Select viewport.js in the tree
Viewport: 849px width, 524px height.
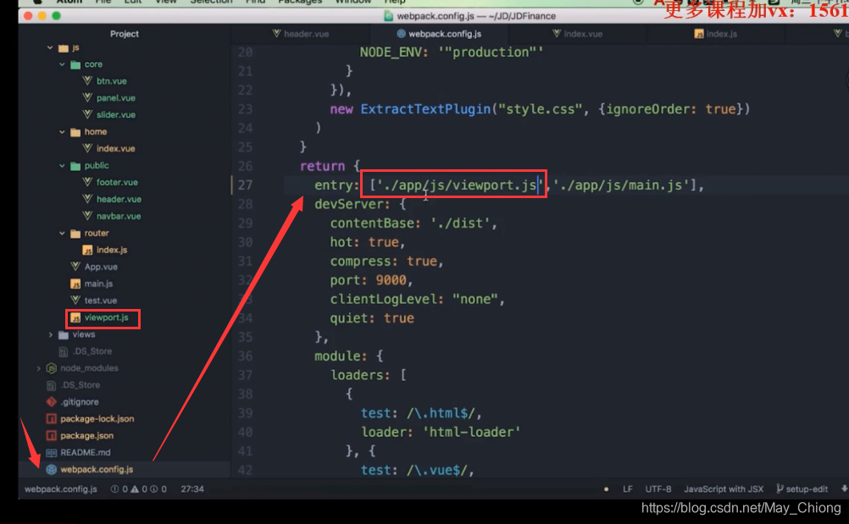106,317
